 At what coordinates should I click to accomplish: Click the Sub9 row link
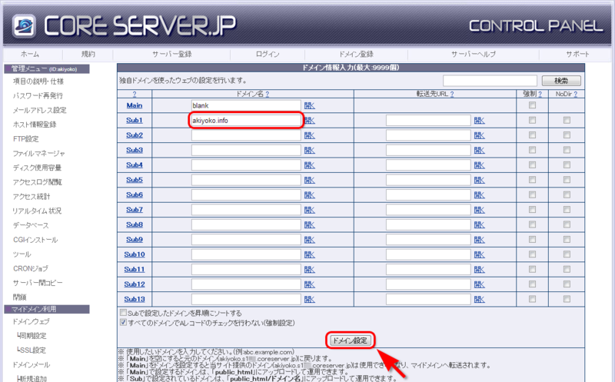(134, 240)
